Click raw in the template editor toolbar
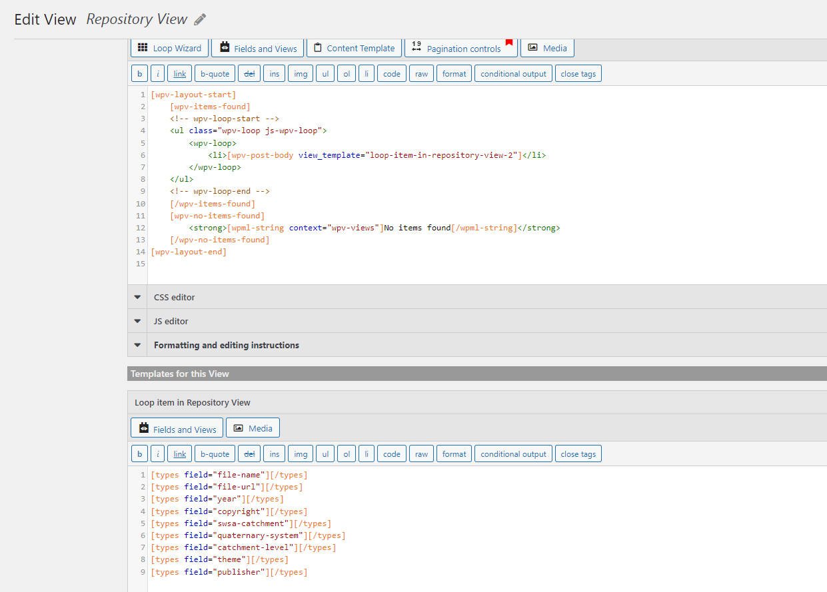This screenshot has height=592, width=827. [421, 454]
